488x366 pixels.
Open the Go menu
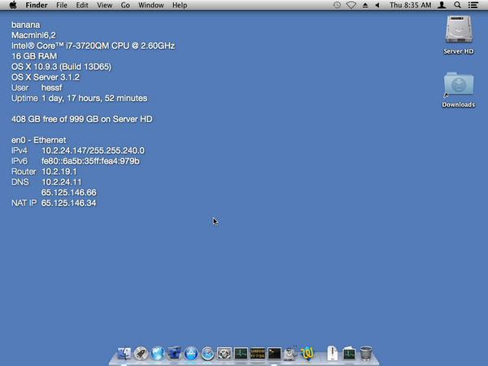(x=125, y=6)
